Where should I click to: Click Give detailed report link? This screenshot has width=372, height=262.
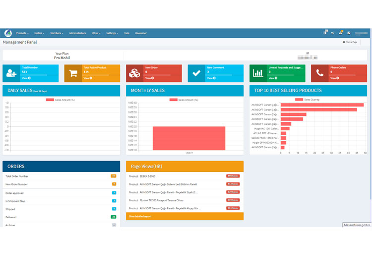pos(140,216)
